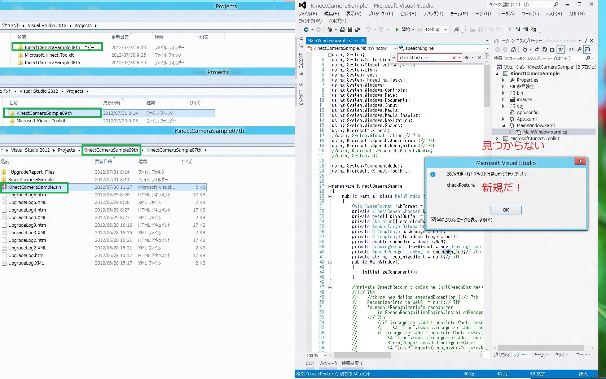Screen dimensions: 606x379
Task: Click the Find Next arrow in search bar
Action: [x=466, y=58]
